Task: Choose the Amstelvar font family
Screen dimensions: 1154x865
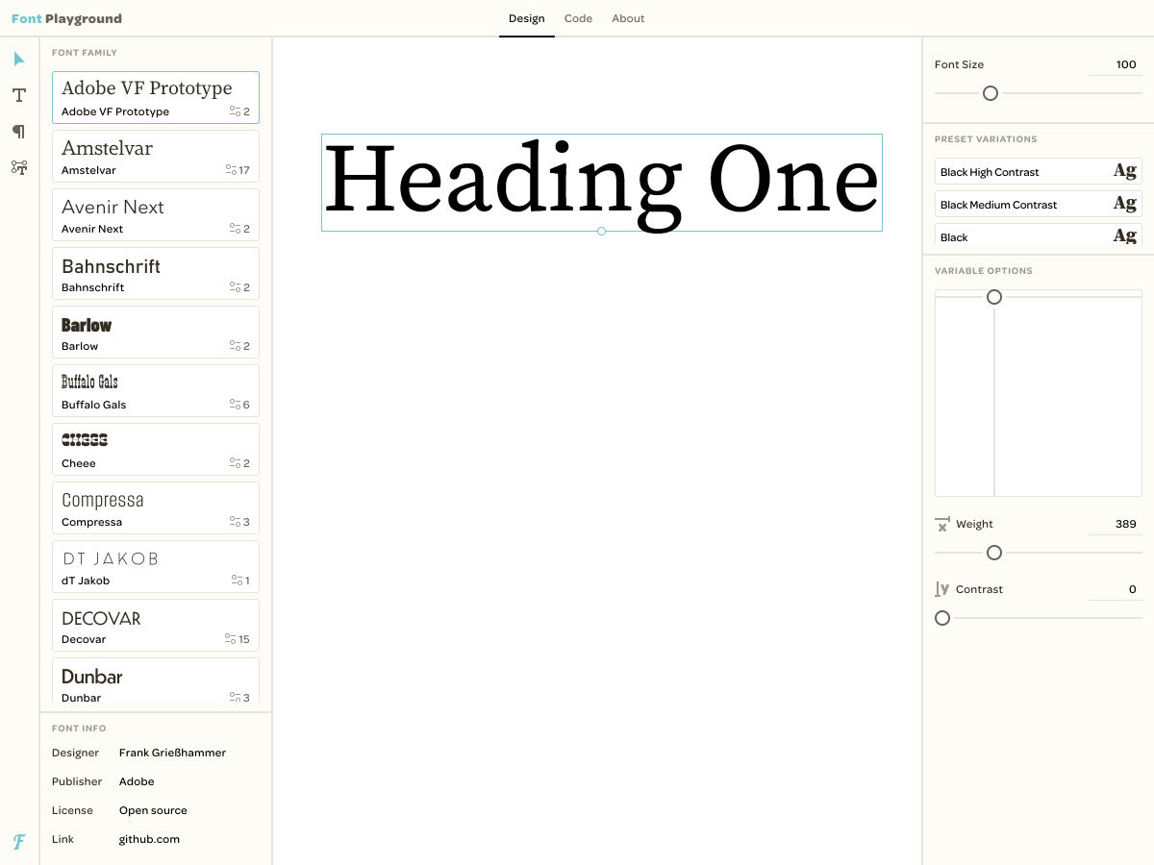Action: 156,156
